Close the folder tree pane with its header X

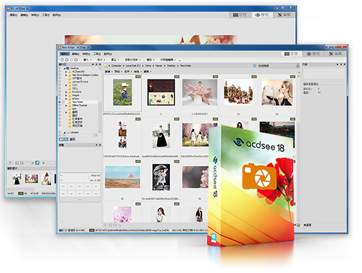pyautogui.click(x=100, y=64)
